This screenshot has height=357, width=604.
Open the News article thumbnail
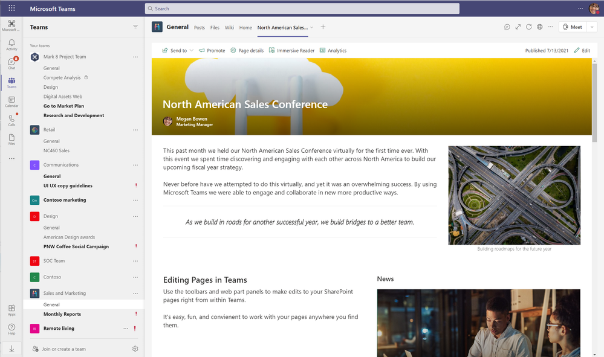pos(478,323)
